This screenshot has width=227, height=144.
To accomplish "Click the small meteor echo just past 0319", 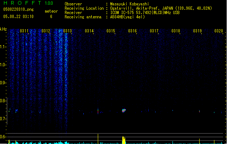I will 199,111.
